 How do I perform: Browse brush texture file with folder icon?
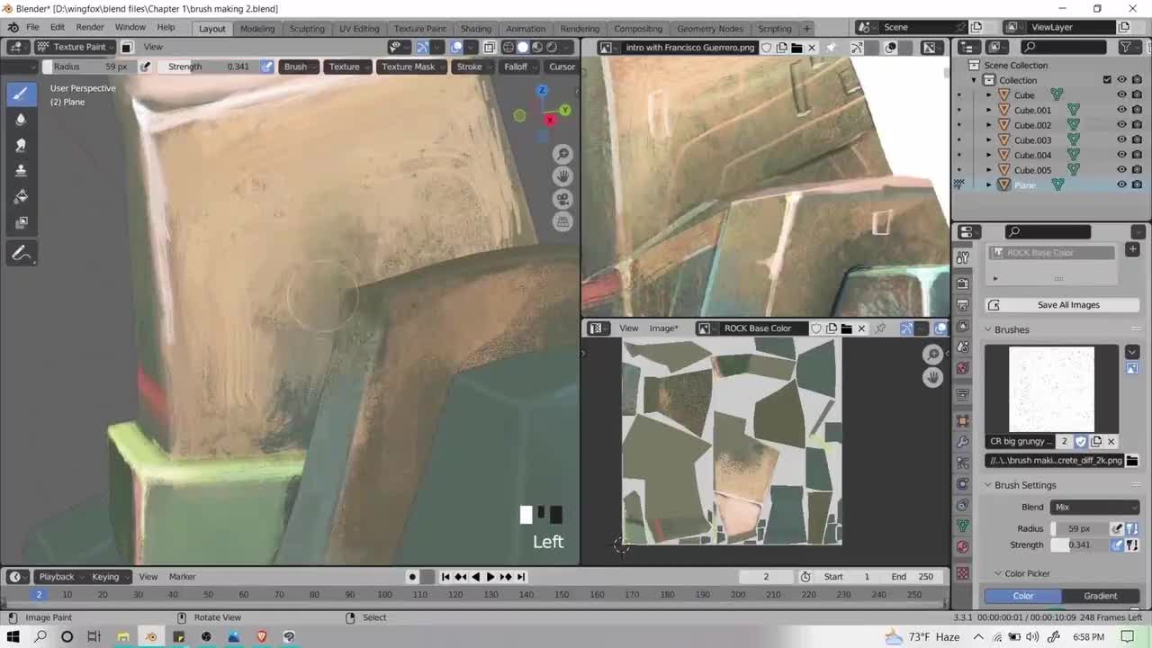click(1132, 460)
